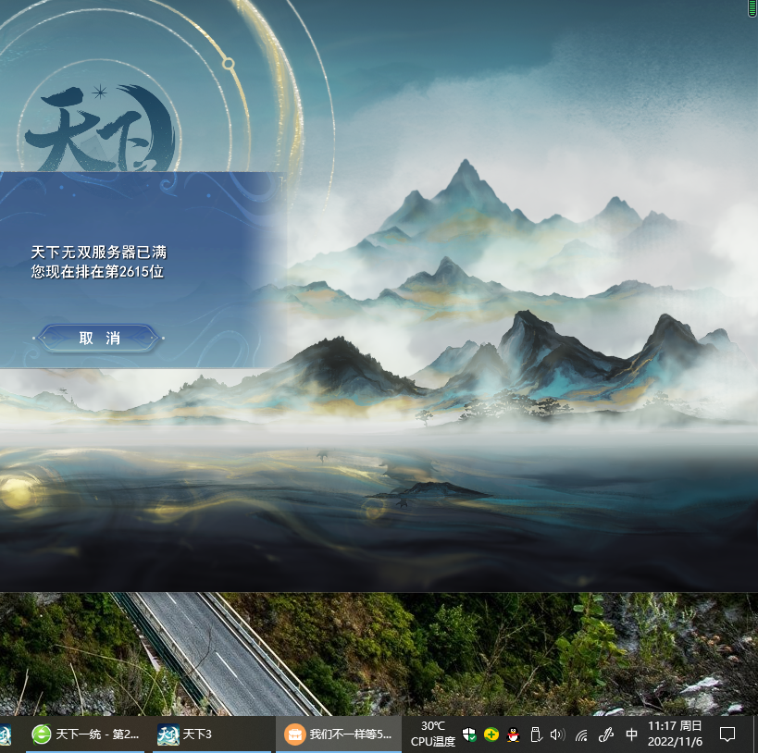Click the partially visible 天下 icon on the taskbar
The width and height of the screenshot is (758, 753).
pos(6,734)
